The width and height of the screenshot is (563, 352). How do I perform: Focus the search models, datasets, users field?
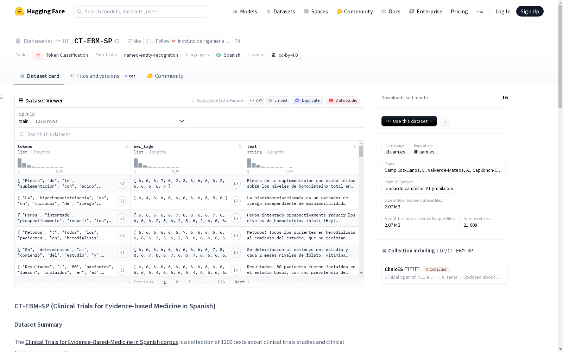[141, 11]
